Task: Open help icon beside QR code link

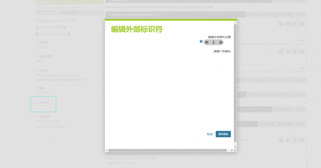Action: coord(69,34)
